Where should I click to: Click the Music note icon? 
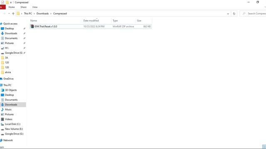click(x=2, y=109)
